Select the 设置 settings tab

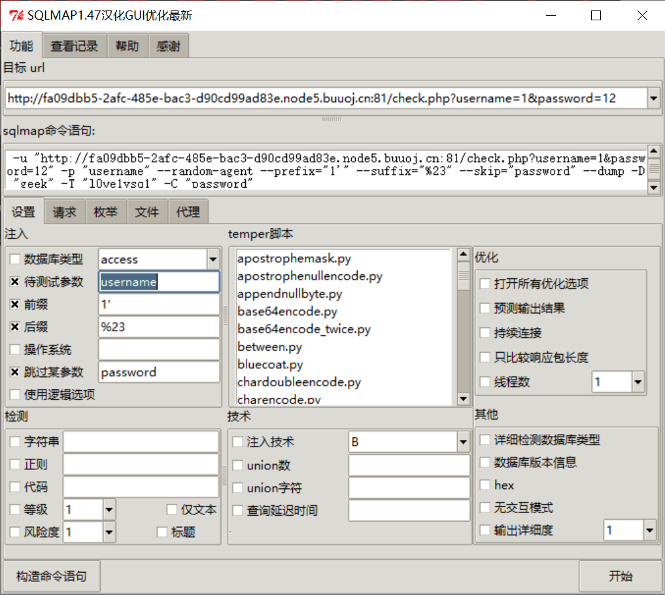tap(24, 211)
